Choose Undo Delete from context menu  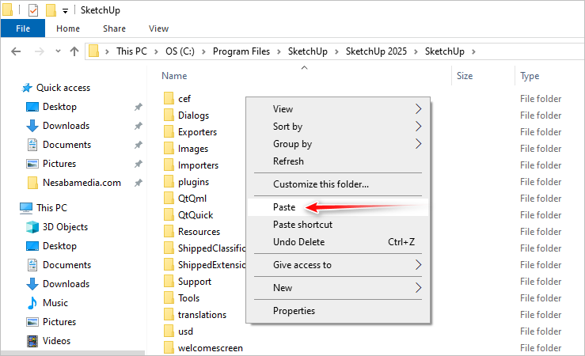[338, 242]
